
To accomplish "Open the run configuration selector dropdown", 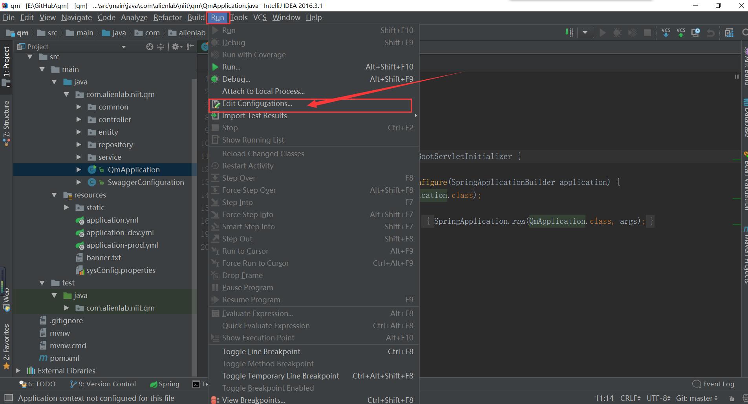I will click(585, 33).
